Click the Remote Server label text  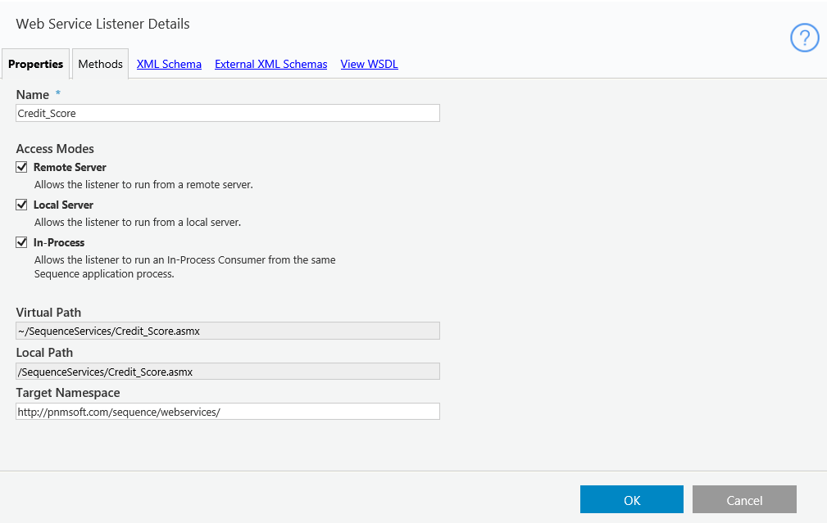(70, 167)
